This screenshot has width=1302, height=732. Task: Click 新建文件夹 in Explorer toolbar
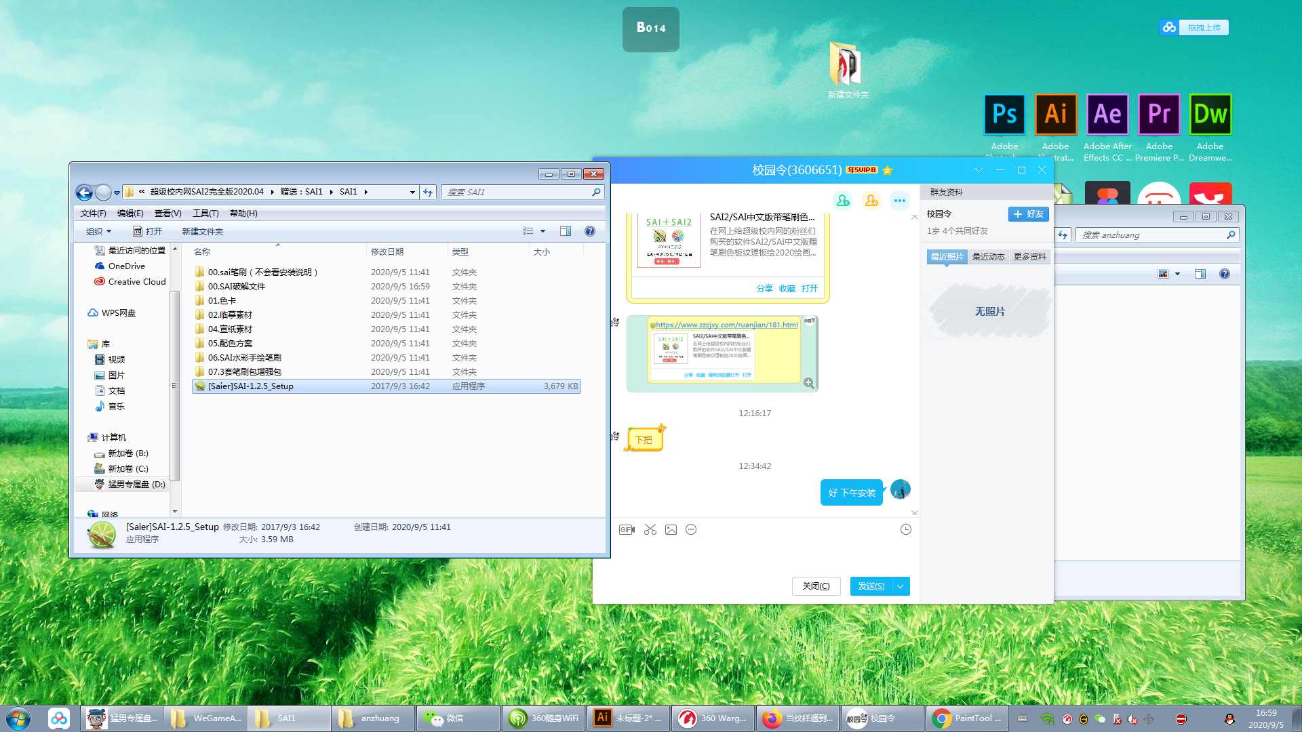[202, 231]
